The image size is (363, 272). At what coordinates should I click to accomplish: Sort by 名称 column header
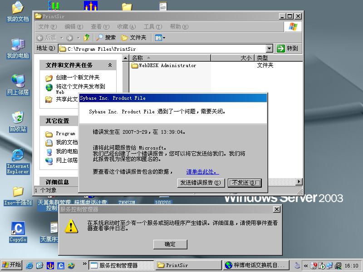170,58
